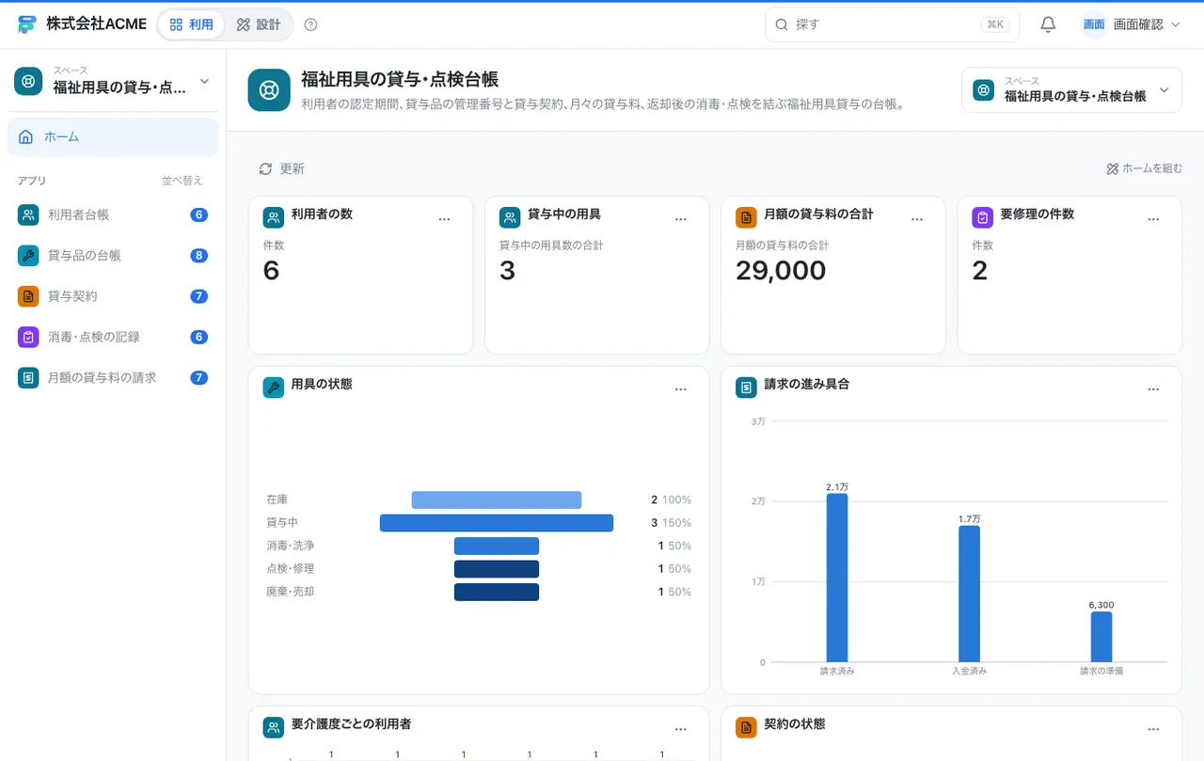Click the 貸与中の用具 card icon
The image size is (1204, 761).
(x=510, y=218)
